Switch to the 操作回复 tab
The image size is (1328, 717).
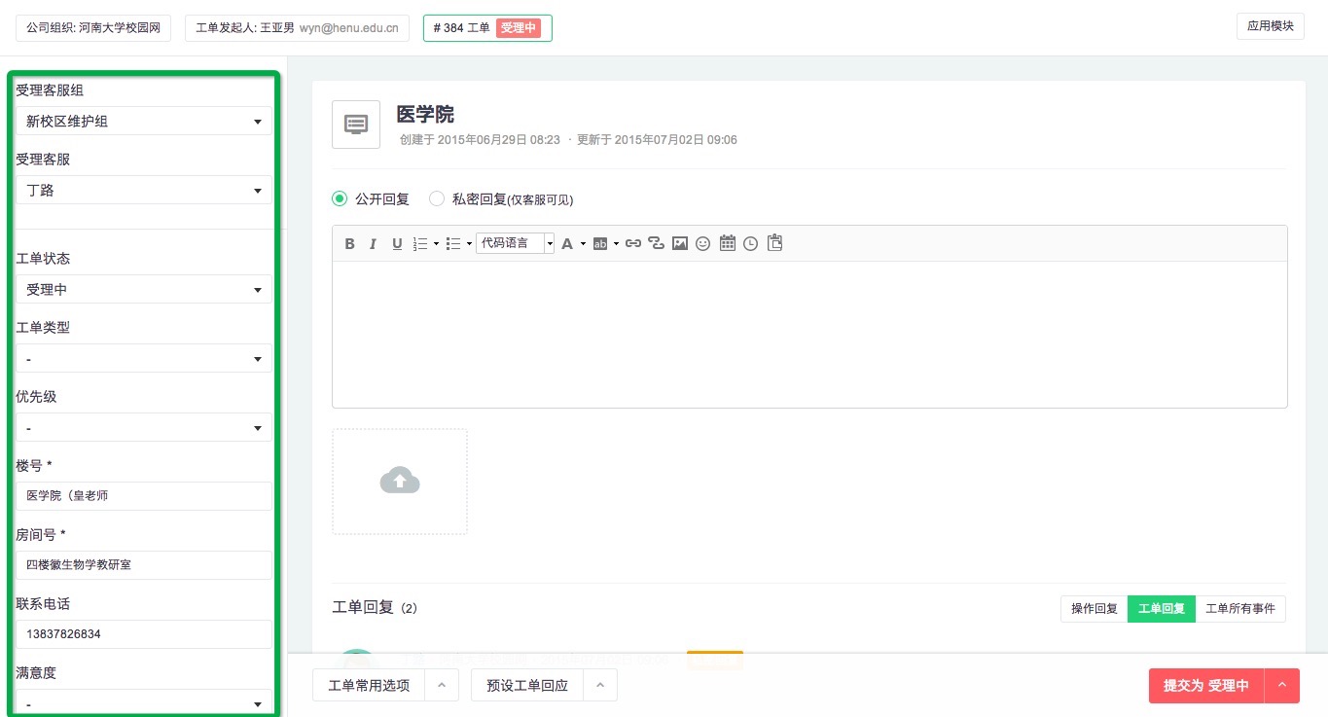(1095, 609)
